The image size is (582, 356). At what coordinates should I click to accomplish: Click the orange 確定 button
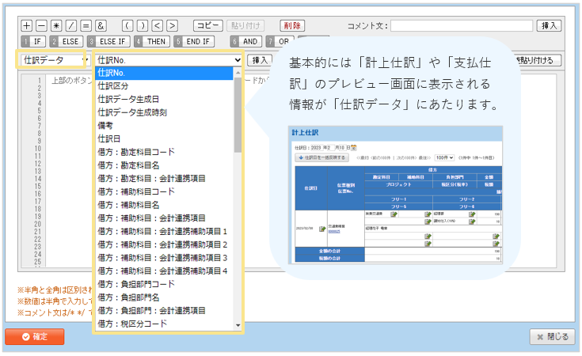(x=34, y=337)
